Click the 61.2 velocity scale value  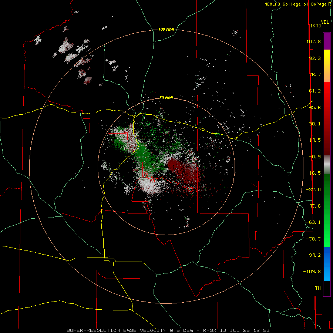315,91
